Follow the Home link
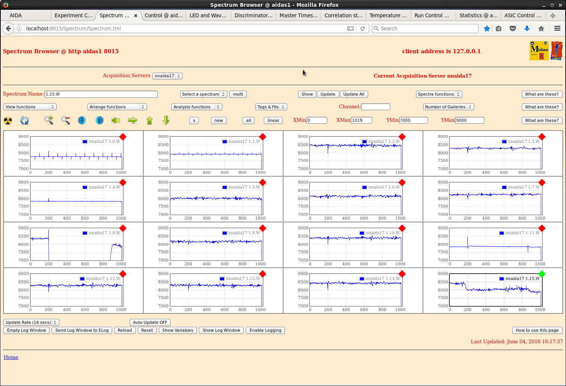Viewport: 566px width, 386px height. [x=11, y=357]
